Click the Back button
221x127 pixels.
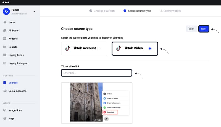pos(191,29)
